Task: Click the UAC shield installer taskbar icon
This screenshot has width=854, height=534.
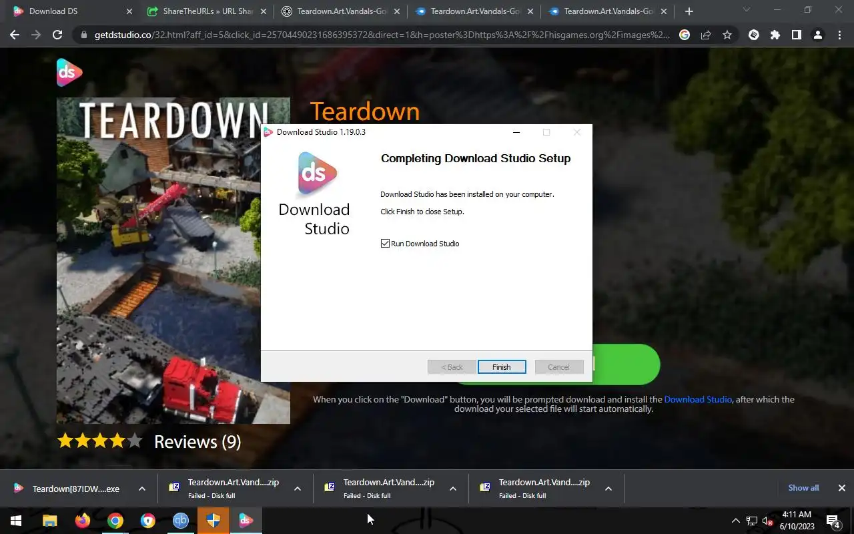Action: pos(213,521)
